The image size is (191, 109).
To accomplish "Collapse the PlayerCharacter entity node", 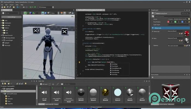I will 1,35.
